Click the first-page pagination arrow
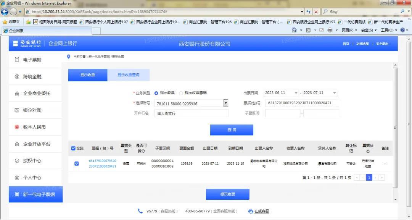Image resolution: width=412 pixels, height=220 pixels. point(357,177)
